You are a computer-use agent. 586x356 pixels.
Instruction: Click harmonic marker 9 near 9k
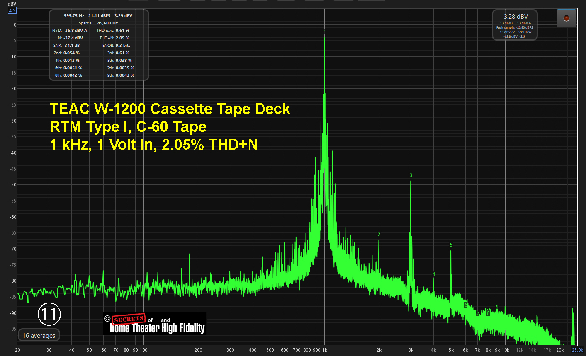498,307
